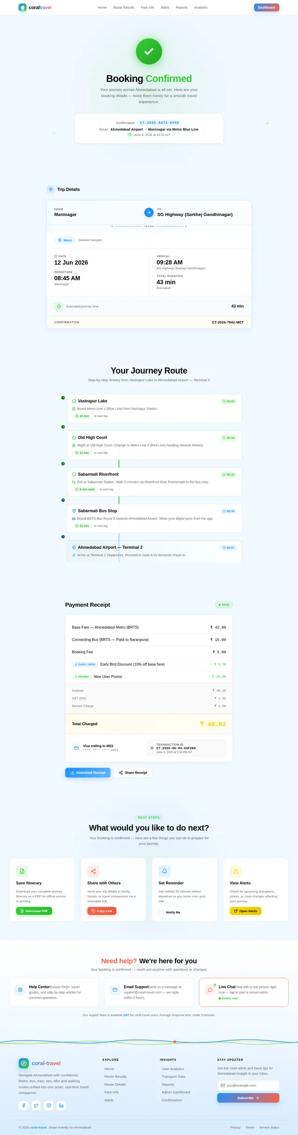The image size is (298, 1135).
Task: Click the Share Receipt button
Action: 133,772
